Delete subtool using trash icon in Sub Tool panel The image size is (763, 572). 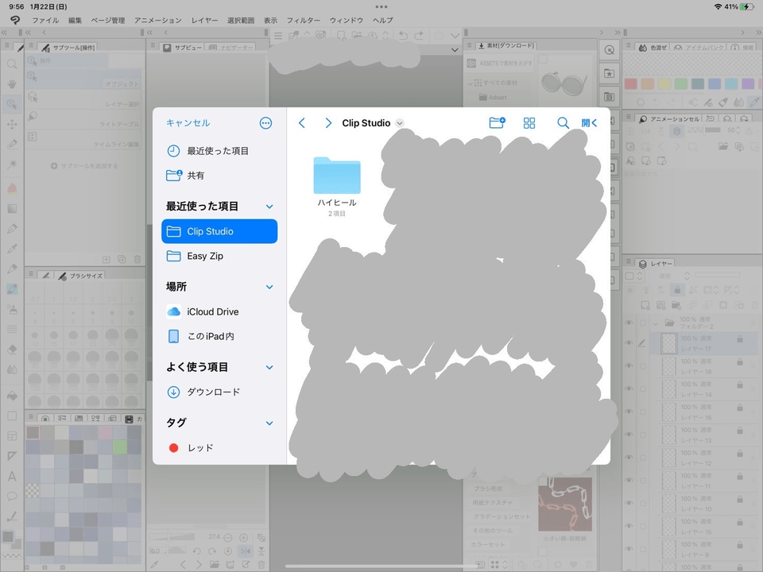(x=137, y=259)
